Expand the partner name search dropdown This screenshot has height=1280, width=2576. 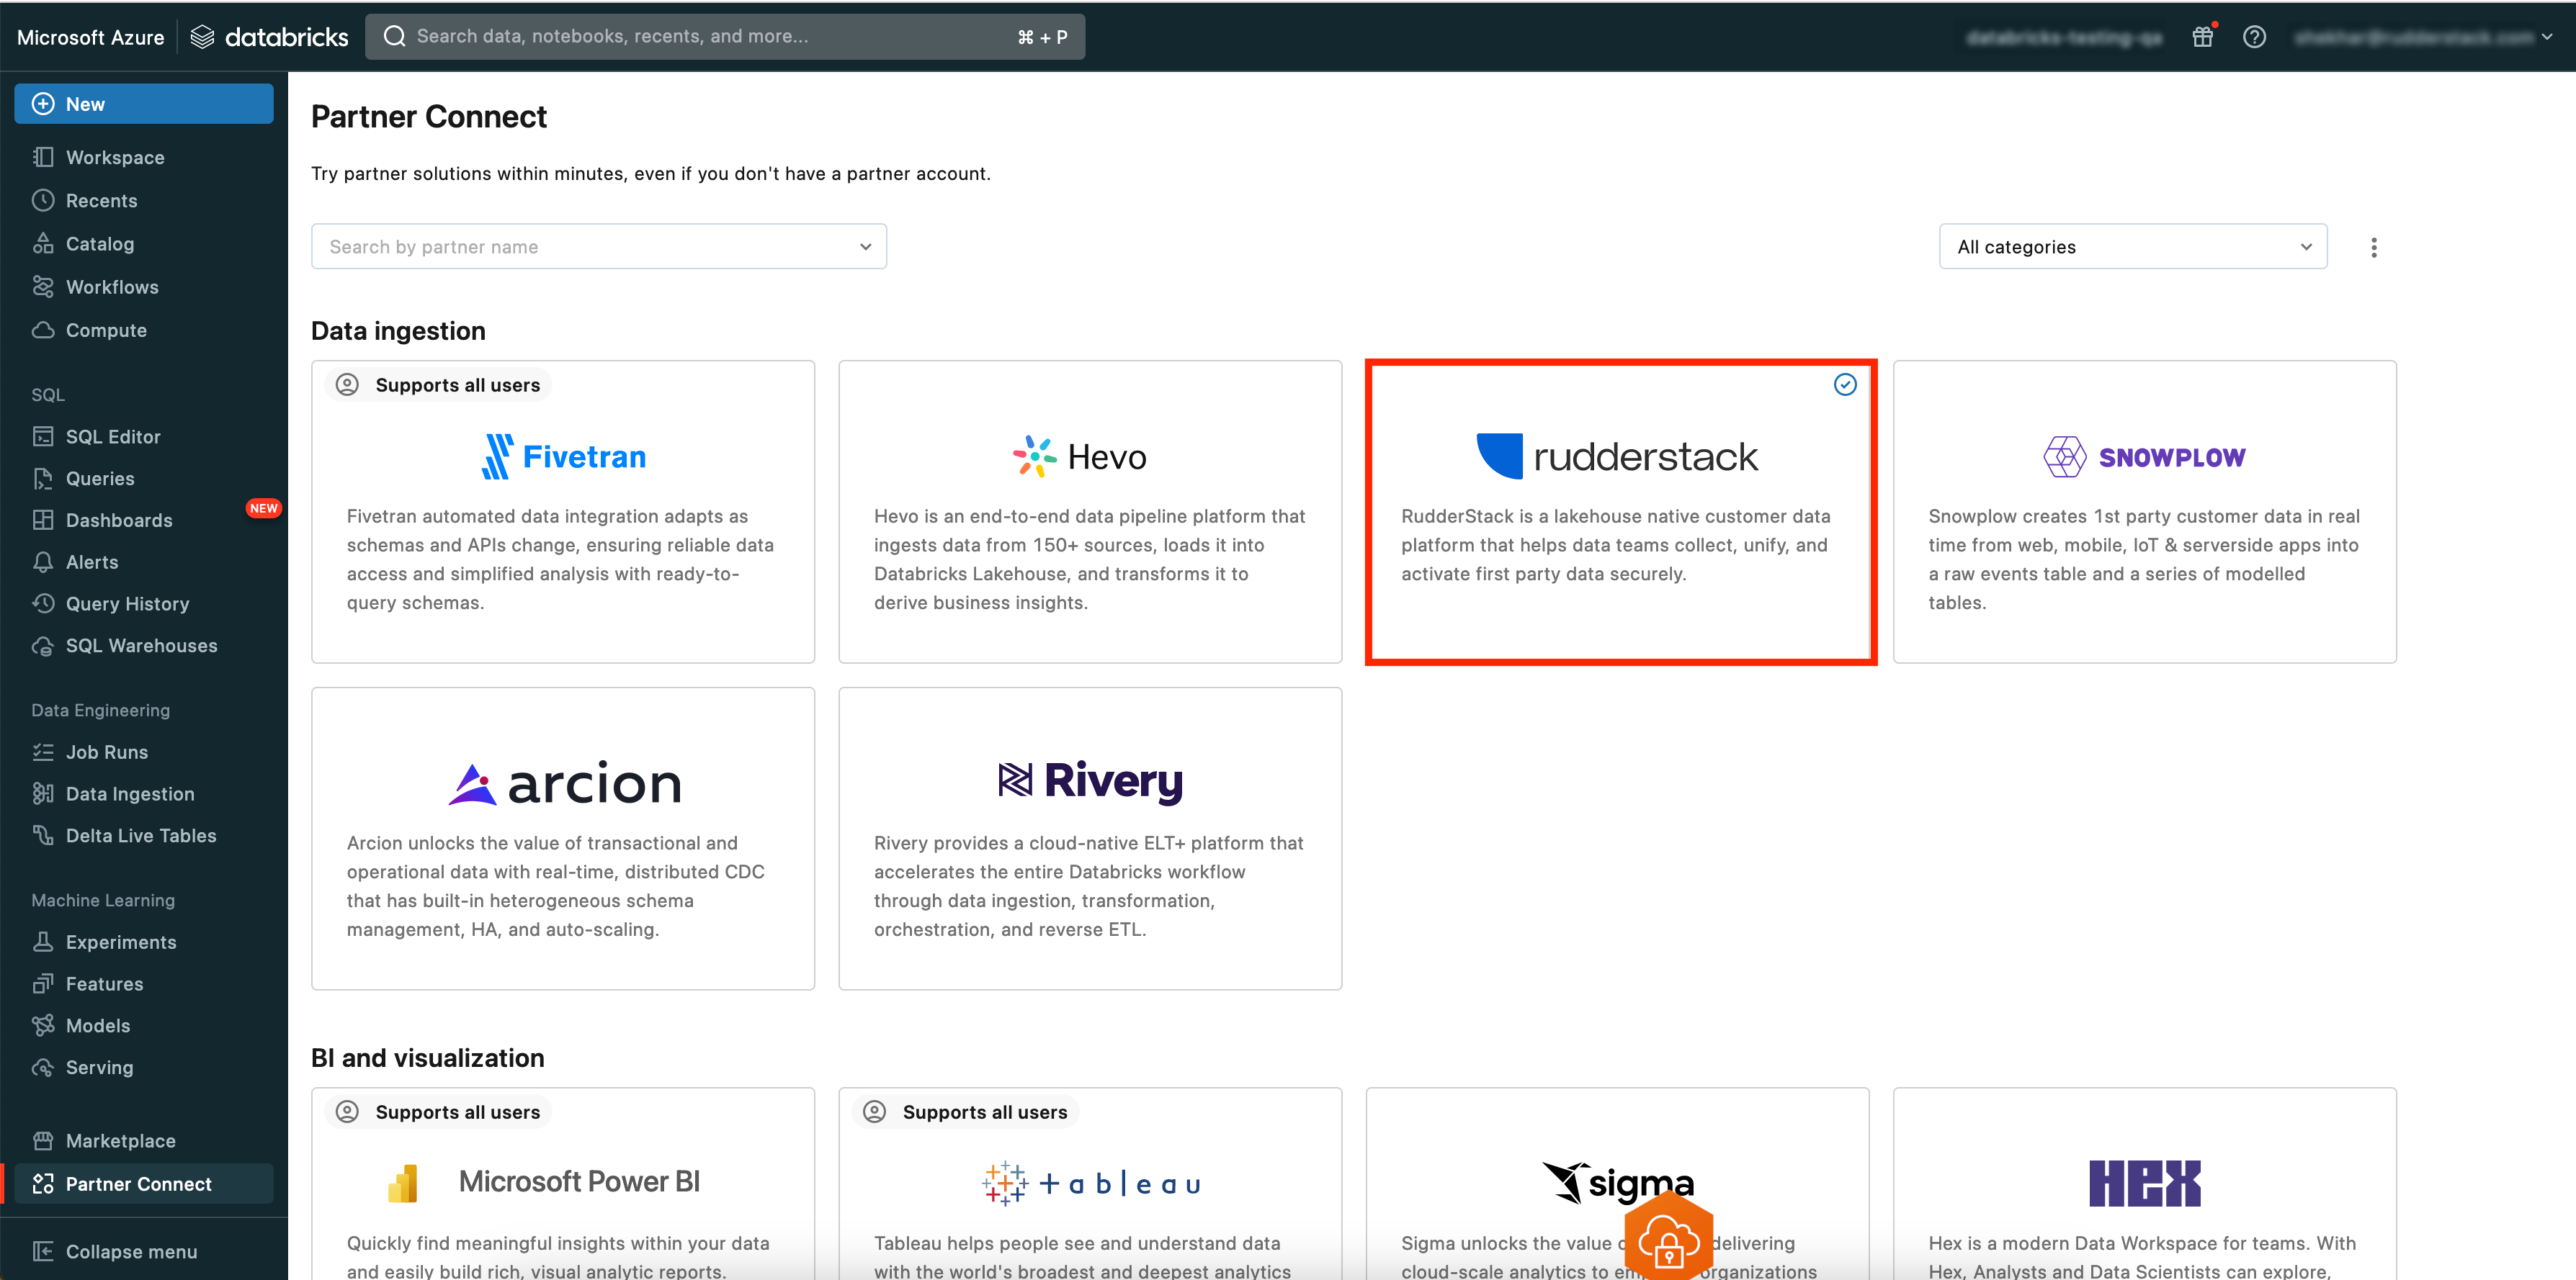tap(864, 245)
